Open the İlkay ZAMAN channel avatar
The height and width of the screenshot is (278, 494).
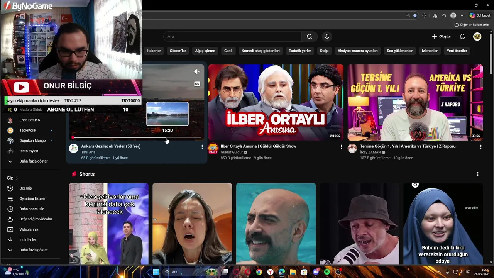pos(352,148)
